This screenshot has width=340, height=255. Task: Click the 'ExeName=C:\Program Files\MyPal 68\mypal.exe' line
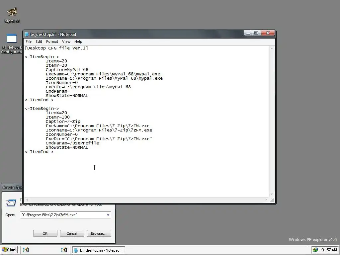pos(103,74)
